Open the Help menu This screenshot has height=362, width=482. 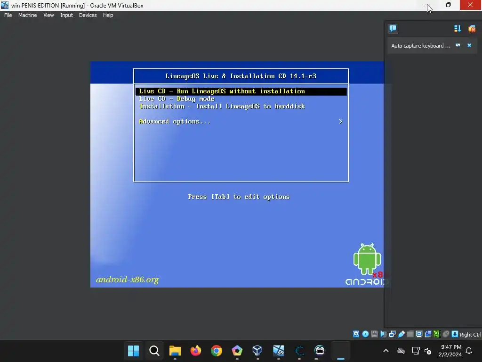108,15
